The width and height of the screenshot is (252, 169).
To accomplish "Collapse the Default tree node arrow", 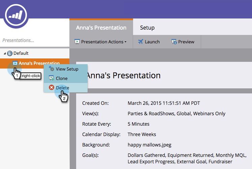I will pyautogui.click(x=4, y=53).
